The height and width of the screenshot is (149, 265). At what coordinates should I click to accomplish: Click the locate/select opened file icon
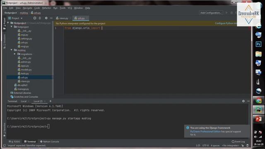tap(35, 18)
